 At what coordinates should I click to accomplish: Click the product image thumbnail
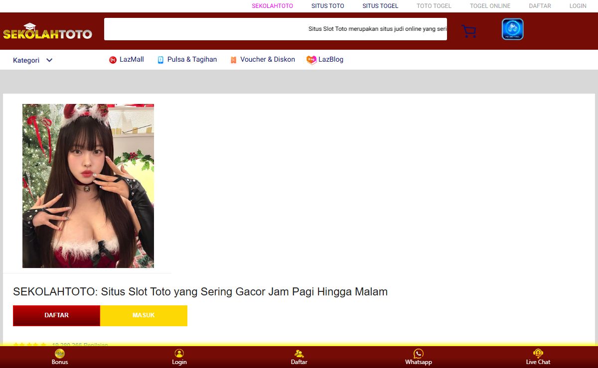[88, 186]
